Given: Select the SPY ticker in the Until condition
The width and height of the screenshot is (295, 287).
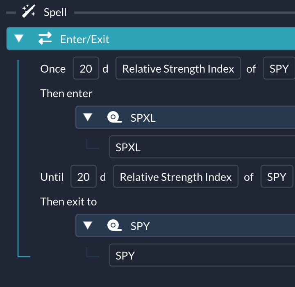Looking at the screenshot, I should [277, 176].
